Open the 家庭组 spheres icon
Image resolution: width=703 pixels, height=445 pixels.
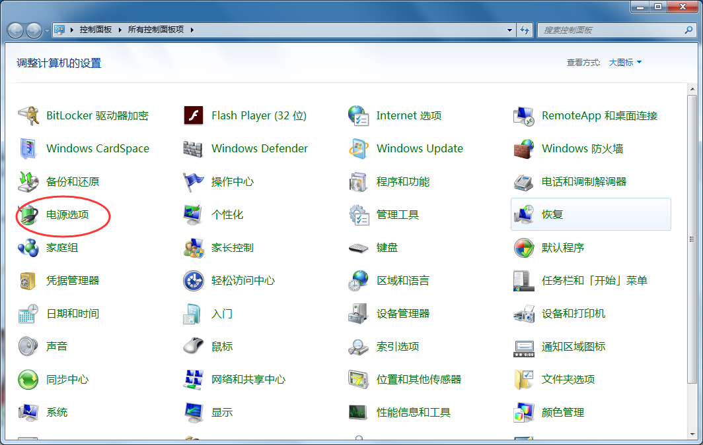tap(28, 247)
